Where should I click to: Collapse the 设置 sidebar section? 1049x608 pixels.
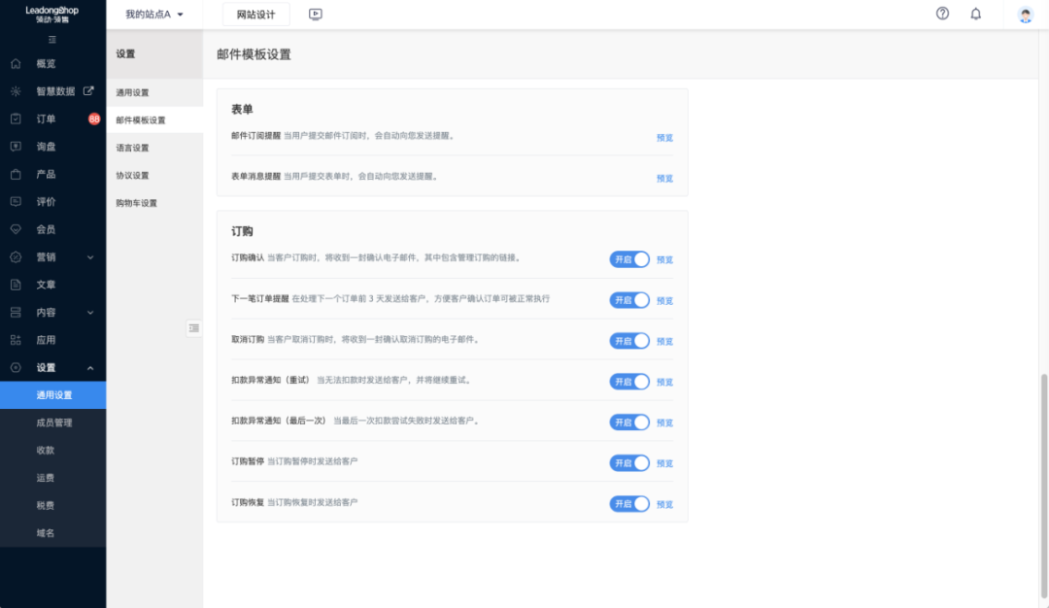(52, 368)
